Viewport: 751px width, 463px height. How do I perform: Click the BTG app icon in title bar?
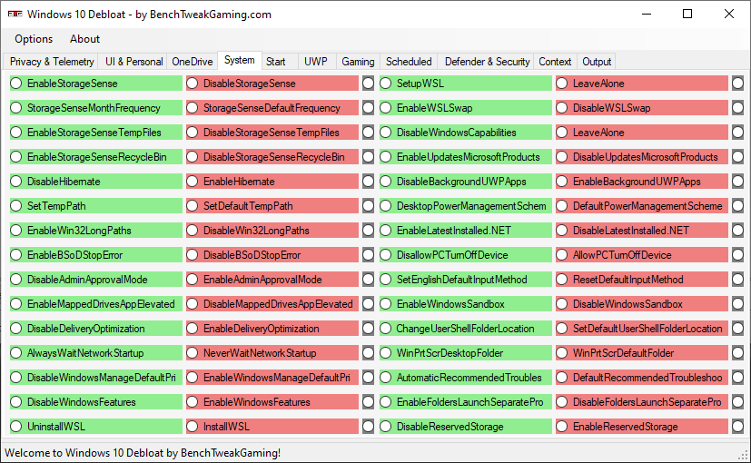point(15,15)
